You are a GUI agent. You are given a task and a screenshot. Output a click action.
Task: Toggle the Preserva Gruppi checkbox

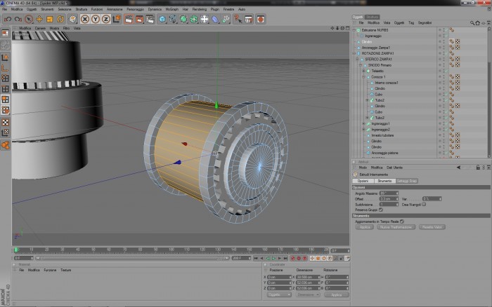pyautogui.click(x=381, y=210)
